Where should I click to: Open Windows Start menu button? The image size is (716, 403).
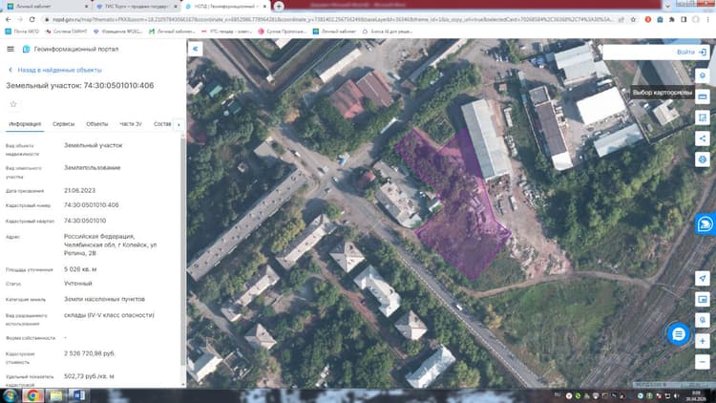[x=11, y=395]
